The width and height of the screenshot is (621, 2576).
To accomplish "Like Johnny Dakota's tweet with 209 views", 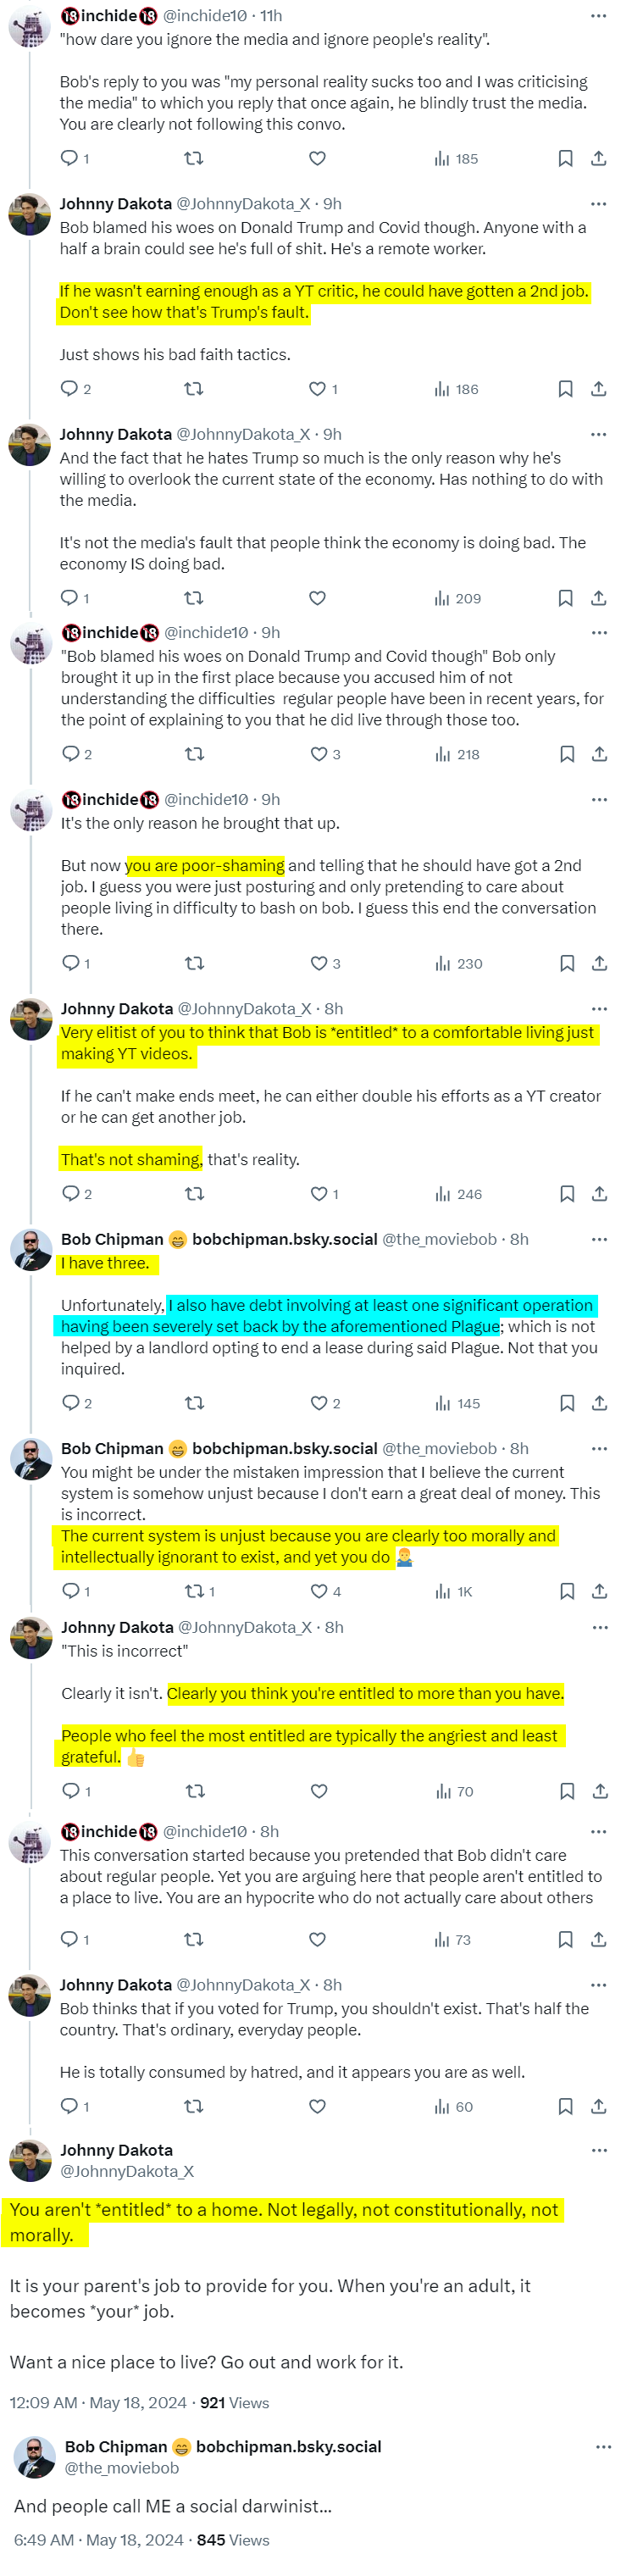I will point(317,598).
